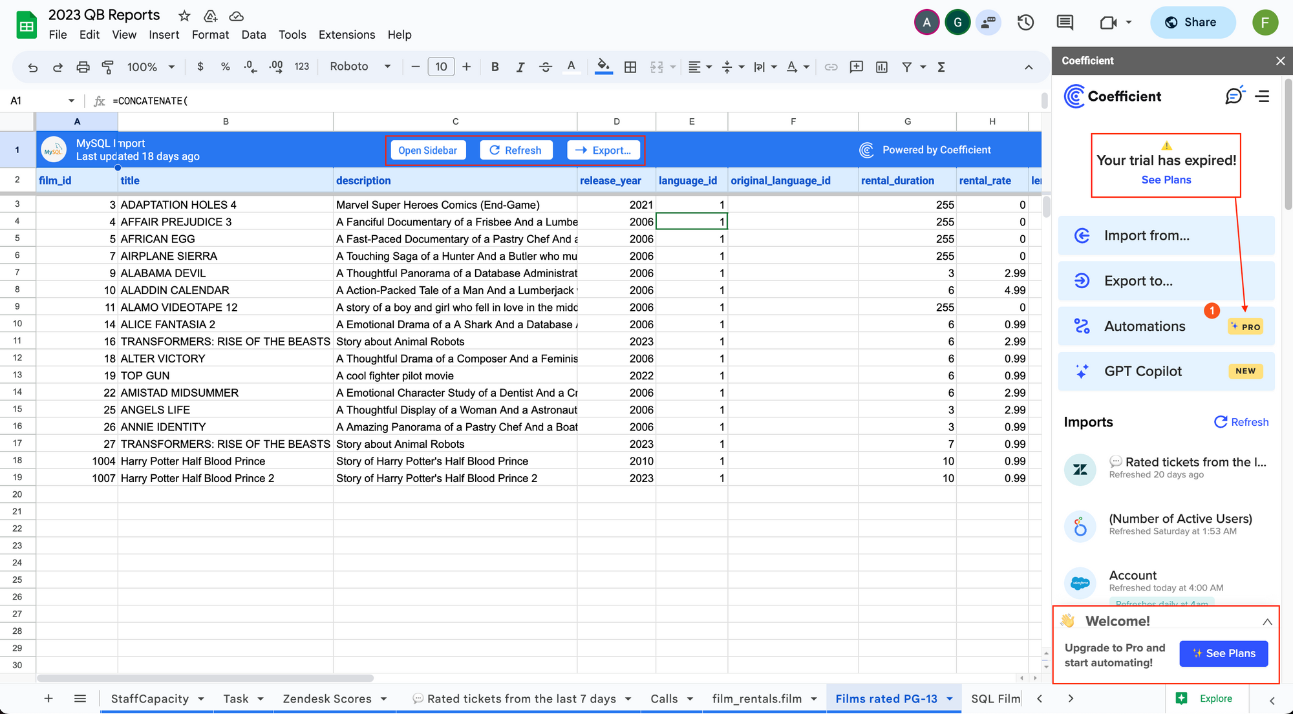Decrease font size minus button
This screenshot has width=1293, height=714.
coord(415,67)
